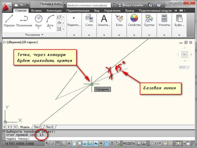Open the 1:1 annotation scale dropdown

156,143
